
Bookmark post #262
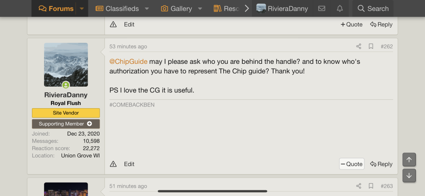click(371, 46)
